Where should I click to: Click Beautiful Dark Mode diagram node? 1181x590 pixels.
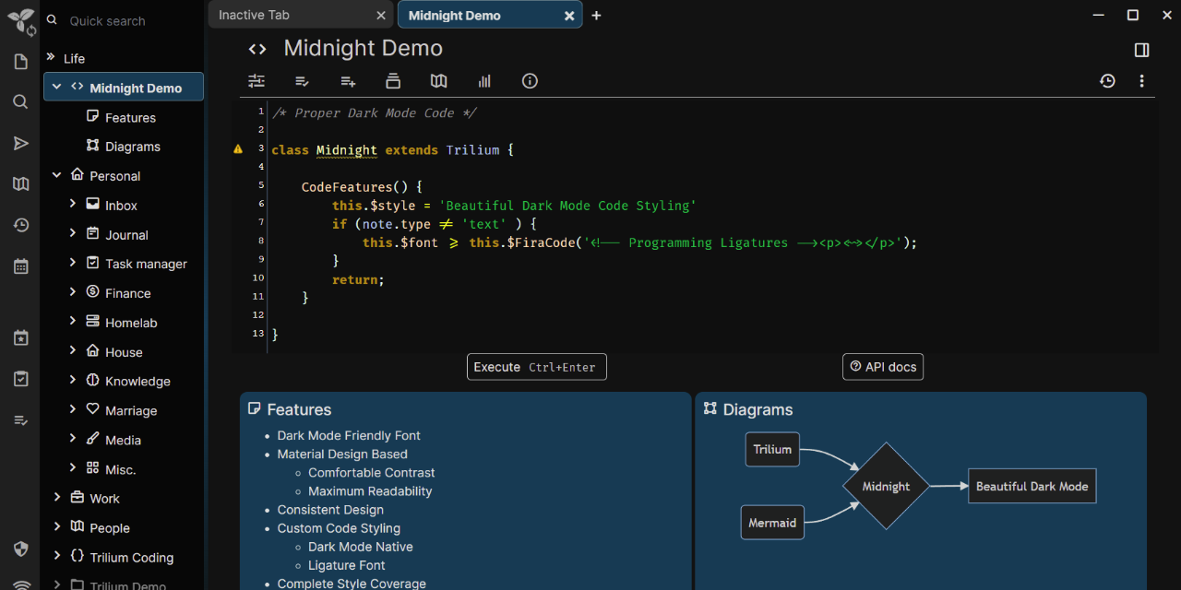[x=1032, y=486]
